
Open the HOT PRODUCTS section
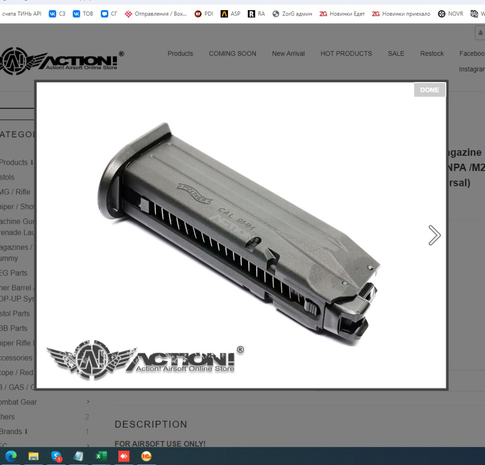tap(346, 53)
